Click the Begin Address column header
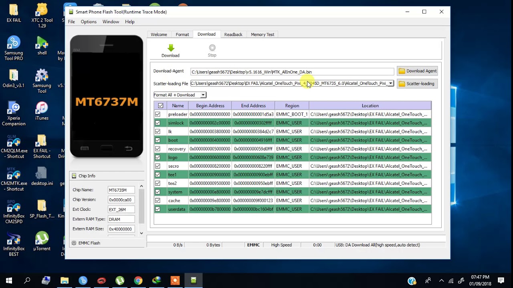 (x=210, y=106)
